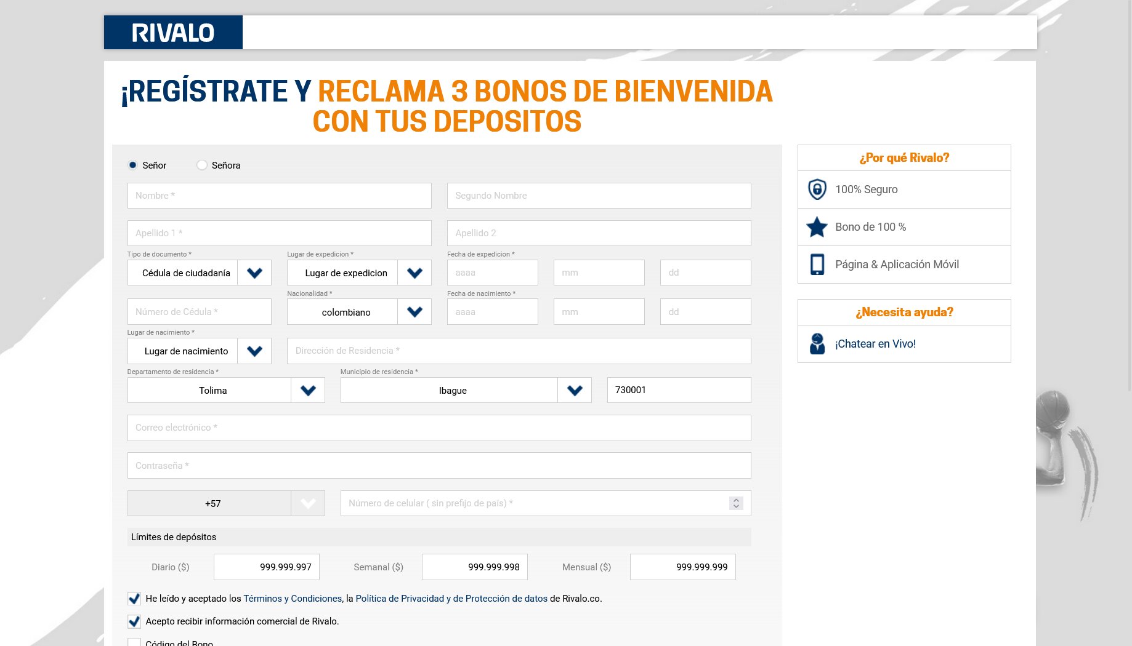
Task: Toggle the información comercial de Rivalo checkbox
Action: click(x=134, y=621)
